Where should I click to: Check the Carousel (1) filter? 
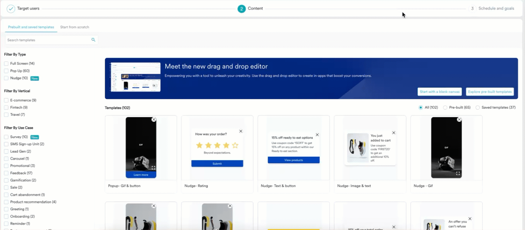click(6, 159)
